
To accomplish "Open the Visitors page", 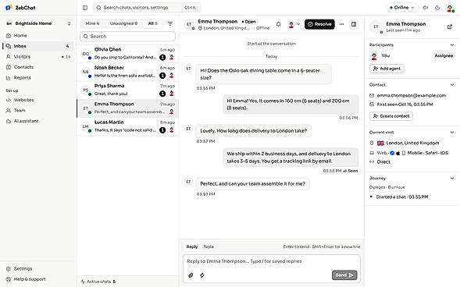I will click(x=38, y=56).
